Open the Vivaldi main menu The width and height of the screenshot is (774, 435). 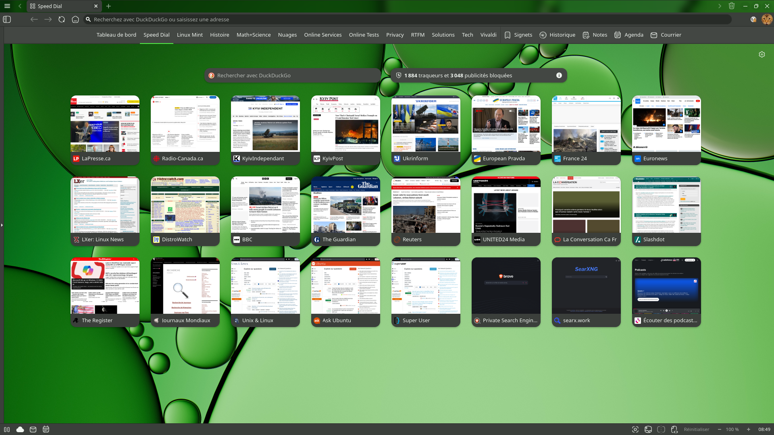(7, 6)
